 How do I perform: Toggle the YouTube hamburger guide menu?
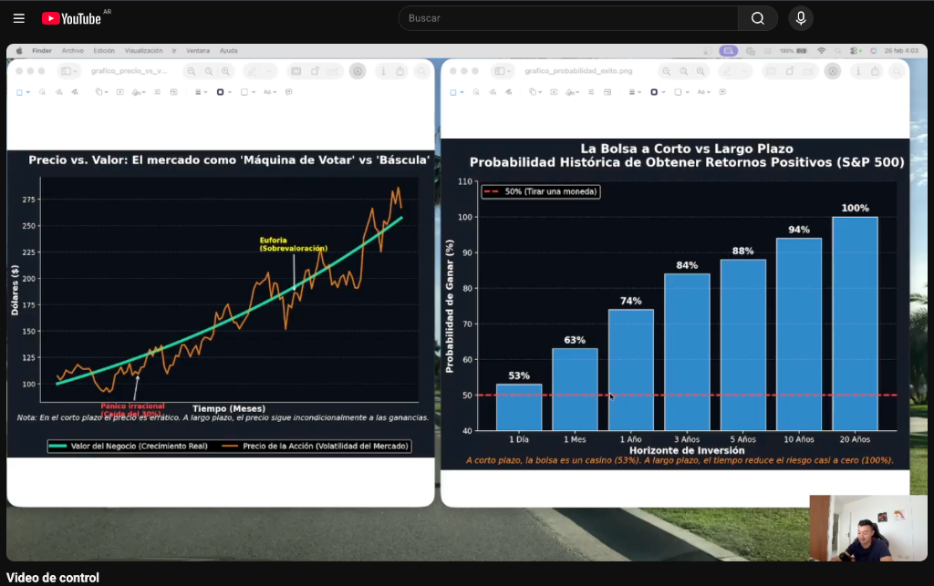[18, 18]
